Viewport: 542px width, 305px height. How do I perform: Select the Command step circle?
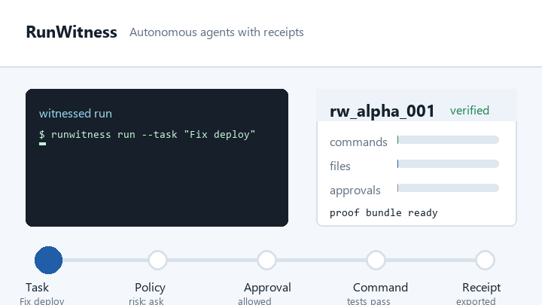pos(376,260)
